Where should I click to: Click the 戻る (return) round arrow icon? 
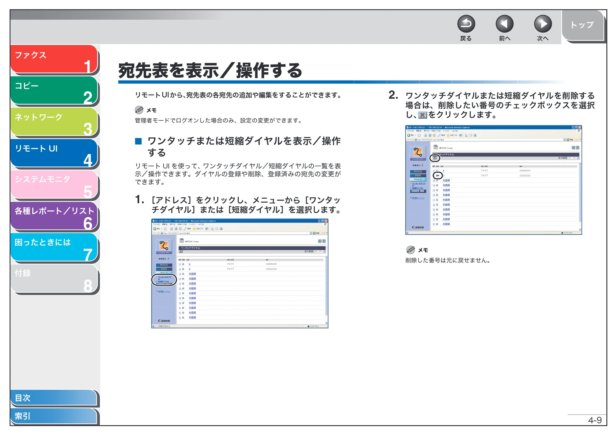pos(466,24)
